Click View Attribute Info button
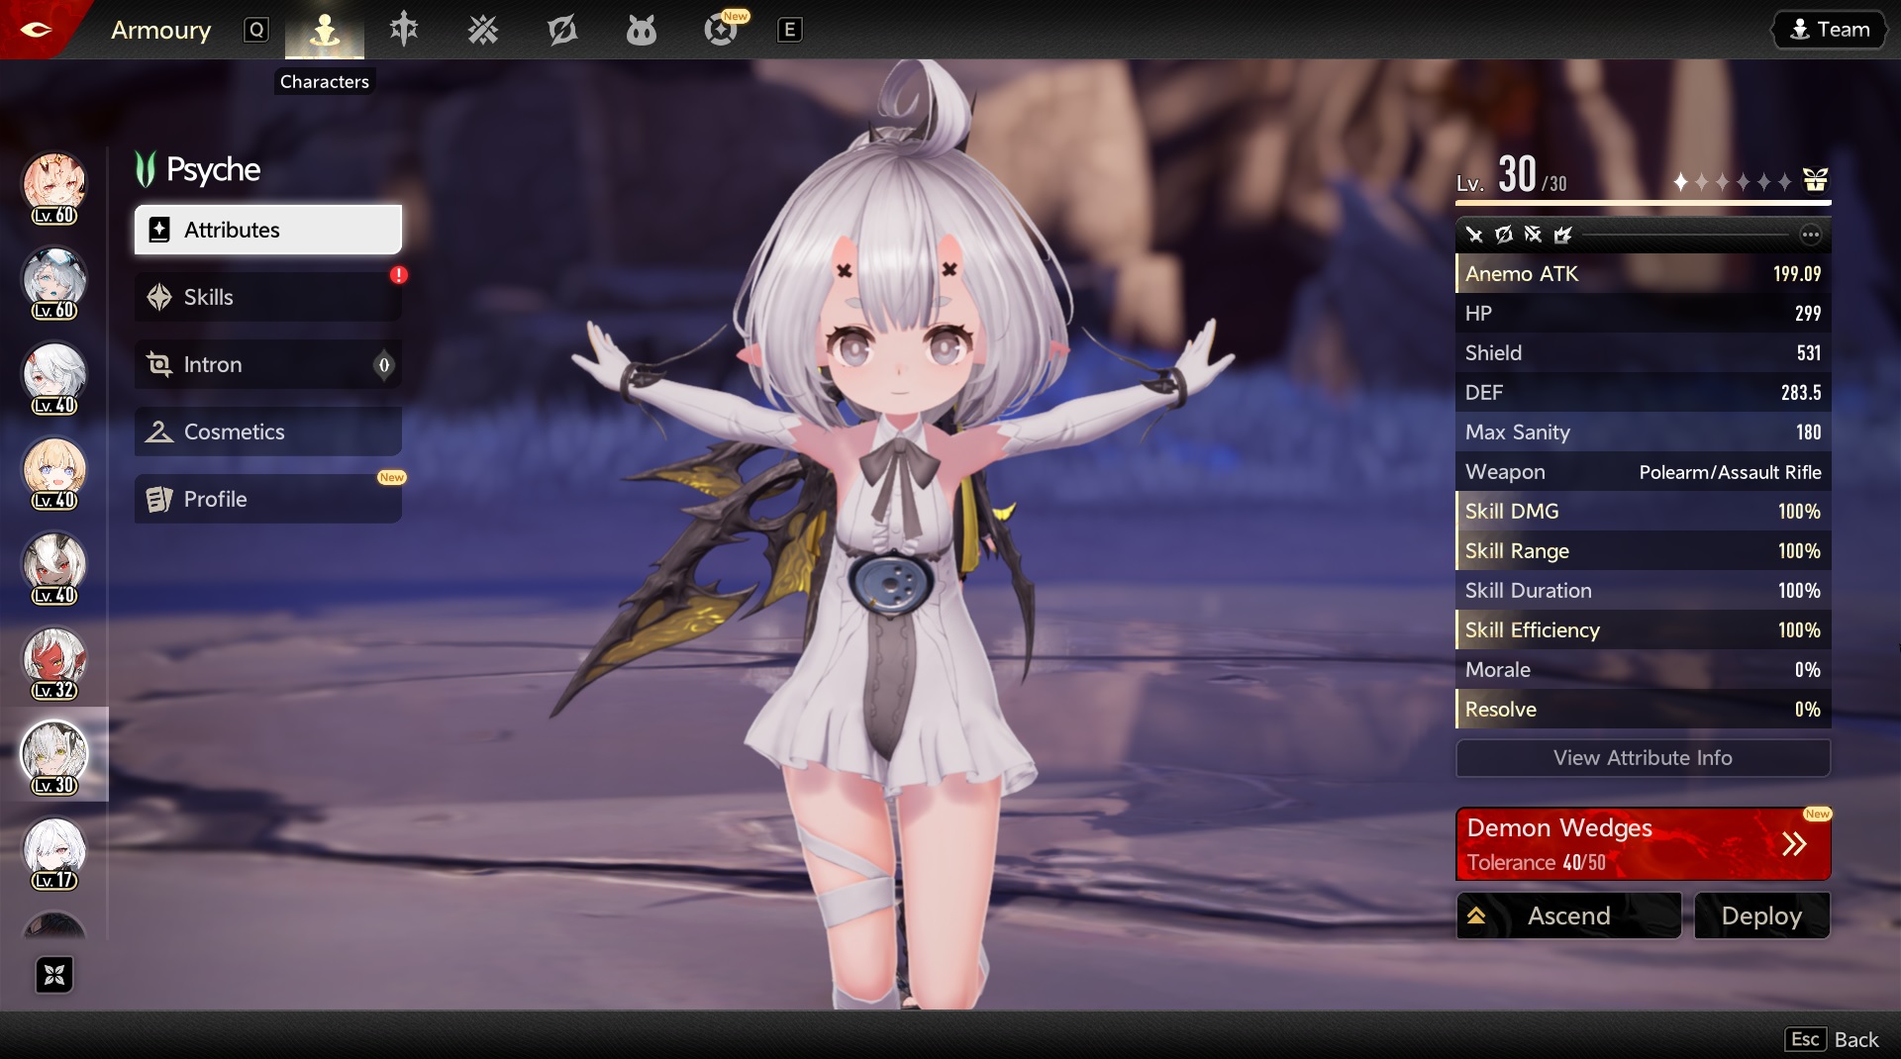Screen dimensions: 1901x1059 point(1644,758)
